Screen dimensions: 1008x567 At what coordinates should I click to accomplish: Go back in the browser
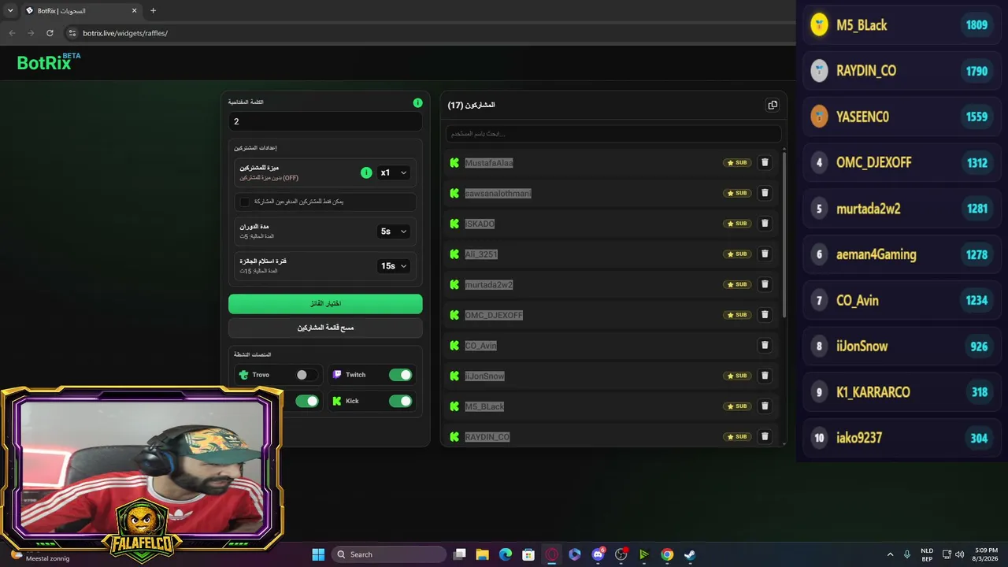pos(12,33)
